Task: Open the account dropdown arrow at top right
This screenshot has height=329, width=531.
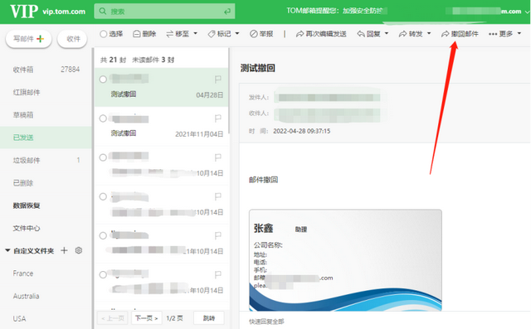Action: point(527,12)
